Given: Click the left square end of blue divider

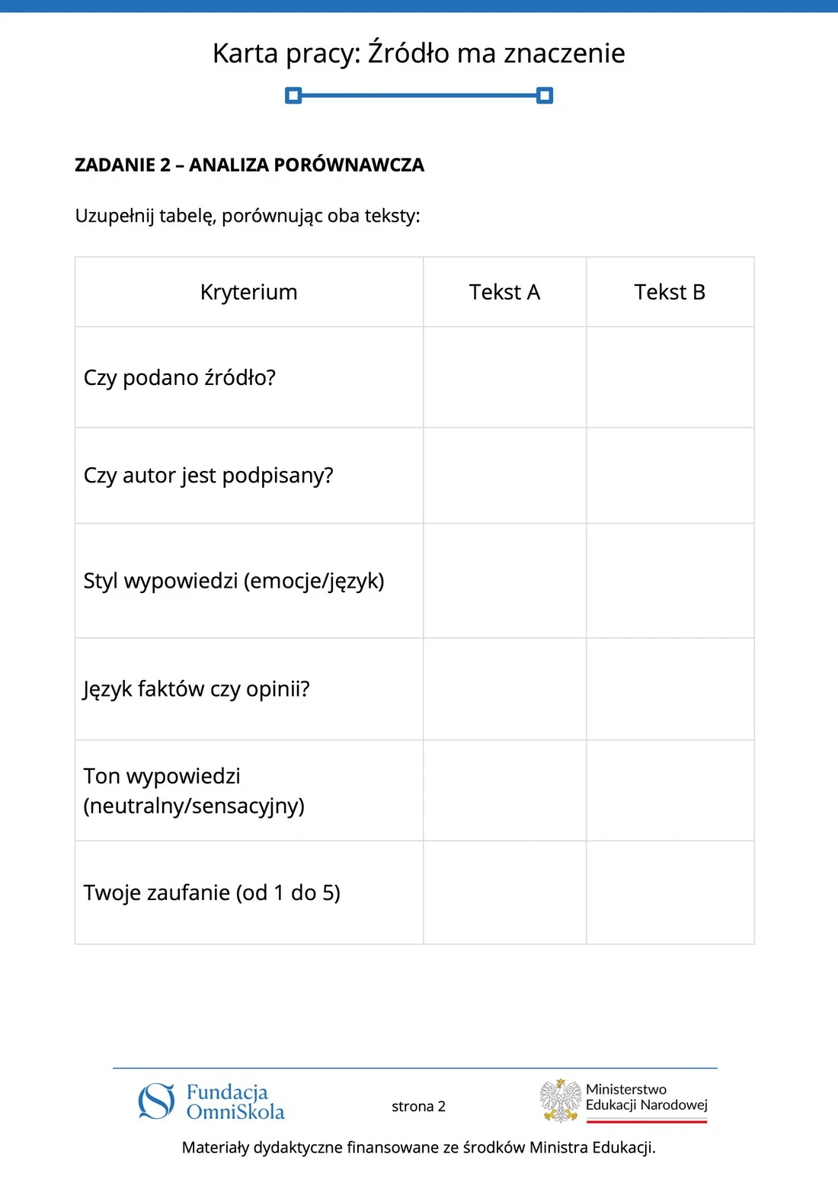Looking at the screenshot, I should click(x=293, y=95).
